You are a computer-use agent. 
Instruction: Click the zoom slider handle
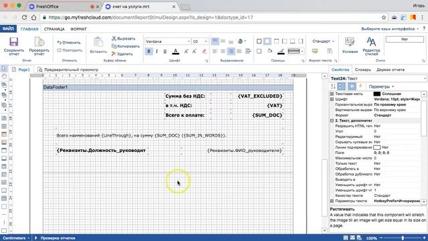pos(403,238)
